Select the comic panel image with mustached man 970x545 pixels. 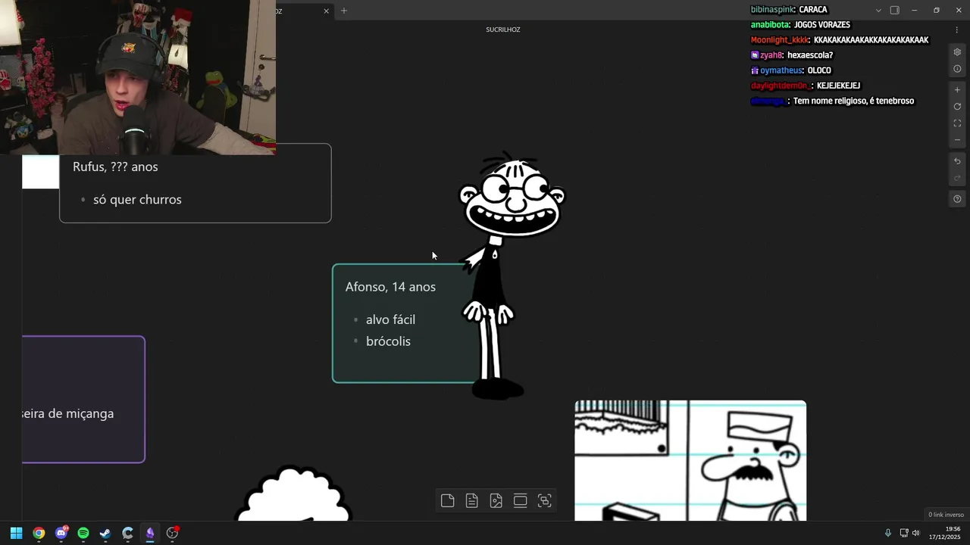coord(690,460)
